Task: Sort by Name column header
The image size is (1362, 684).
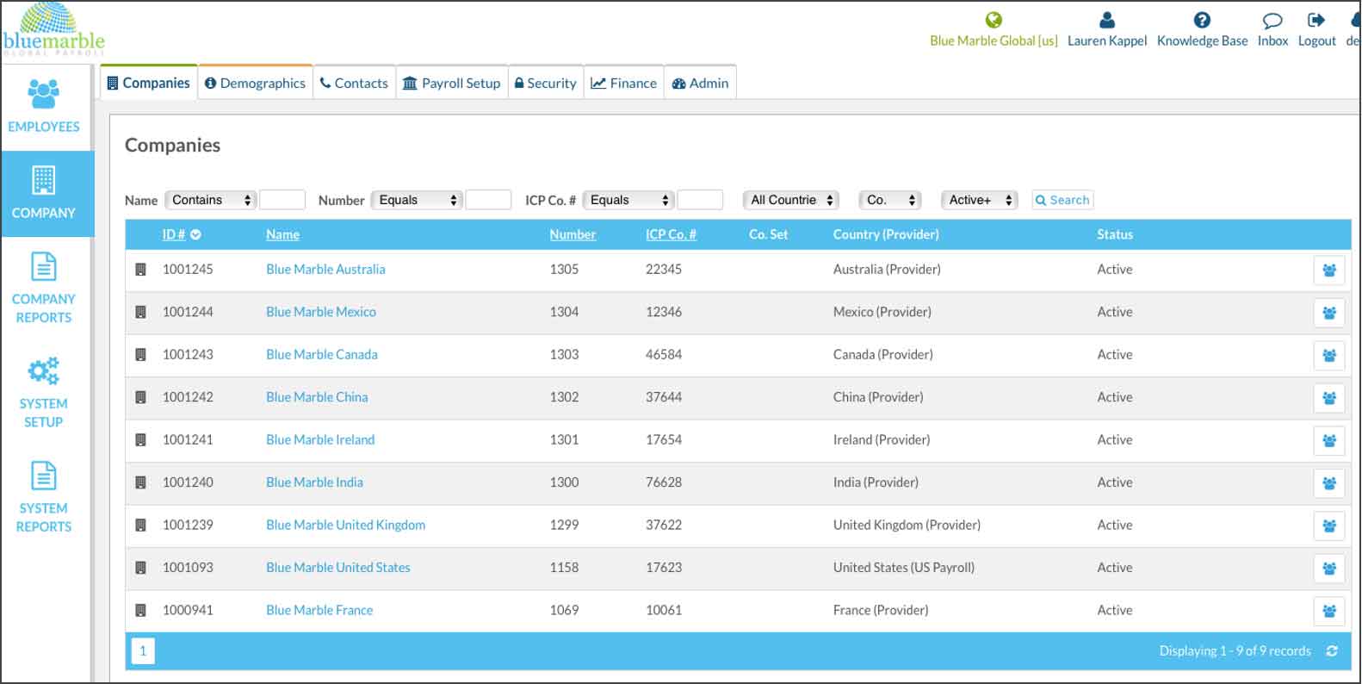Action: tap(282, 234)
